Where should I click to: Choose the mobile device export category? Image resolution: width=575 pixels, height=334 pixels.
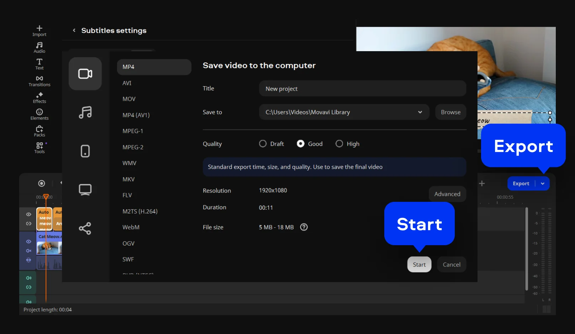tap(85, 151)
